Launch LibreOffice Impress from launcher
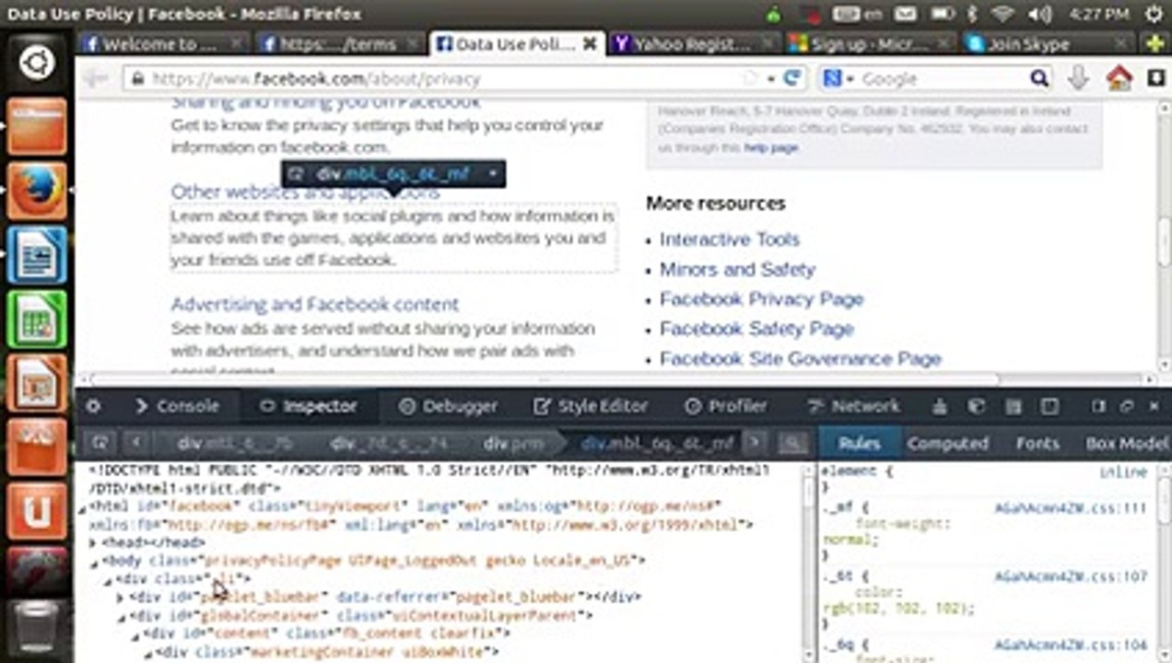The width and height of the screenshot is (1172, 663). tap(37, 383)
